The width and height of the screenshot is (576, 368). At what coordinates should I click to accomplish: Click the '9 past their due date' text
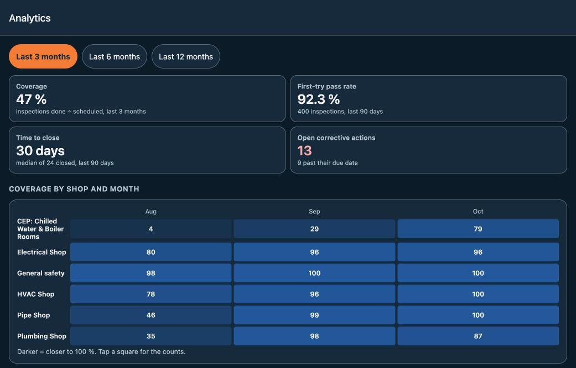pos(328,162)
